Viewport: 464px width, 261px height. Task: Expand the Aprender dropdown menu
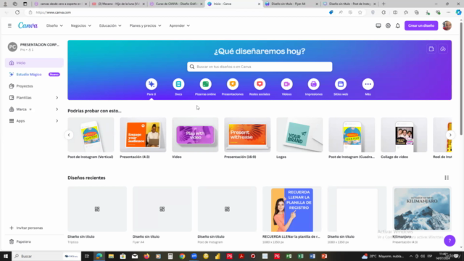[x=179, y=26]
